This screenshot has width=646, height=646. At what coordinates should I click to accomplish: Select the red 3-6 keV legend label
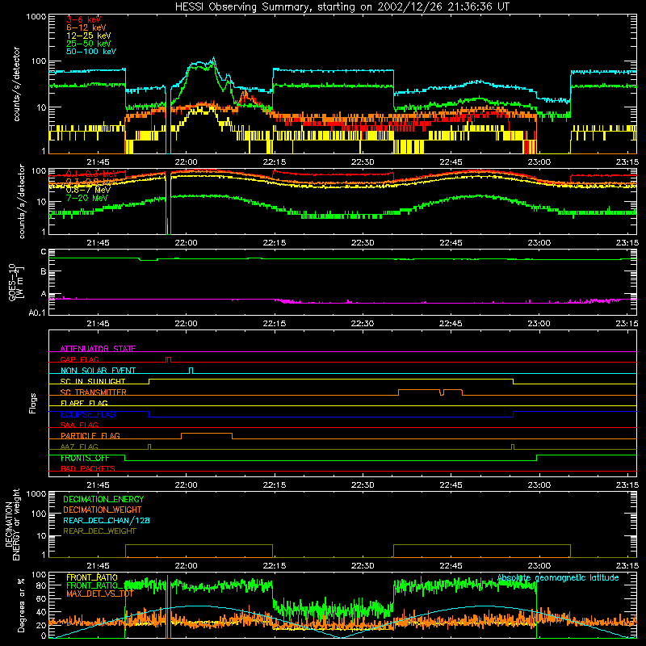(x=84, y=19)
